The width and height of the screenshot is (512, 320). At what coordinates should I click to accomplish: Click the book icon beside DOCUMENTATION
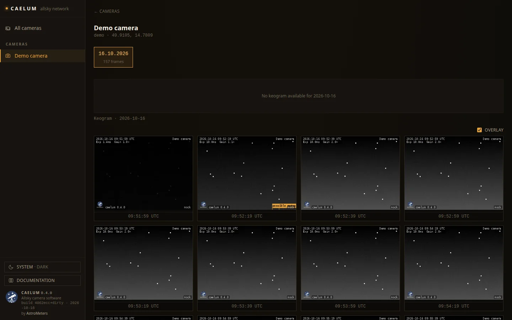click(11, 281)
